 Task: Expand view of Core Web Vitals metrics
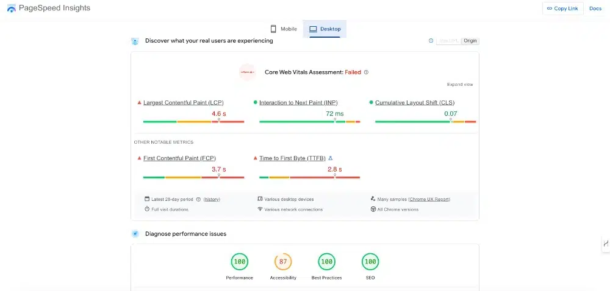coord(460,85)
